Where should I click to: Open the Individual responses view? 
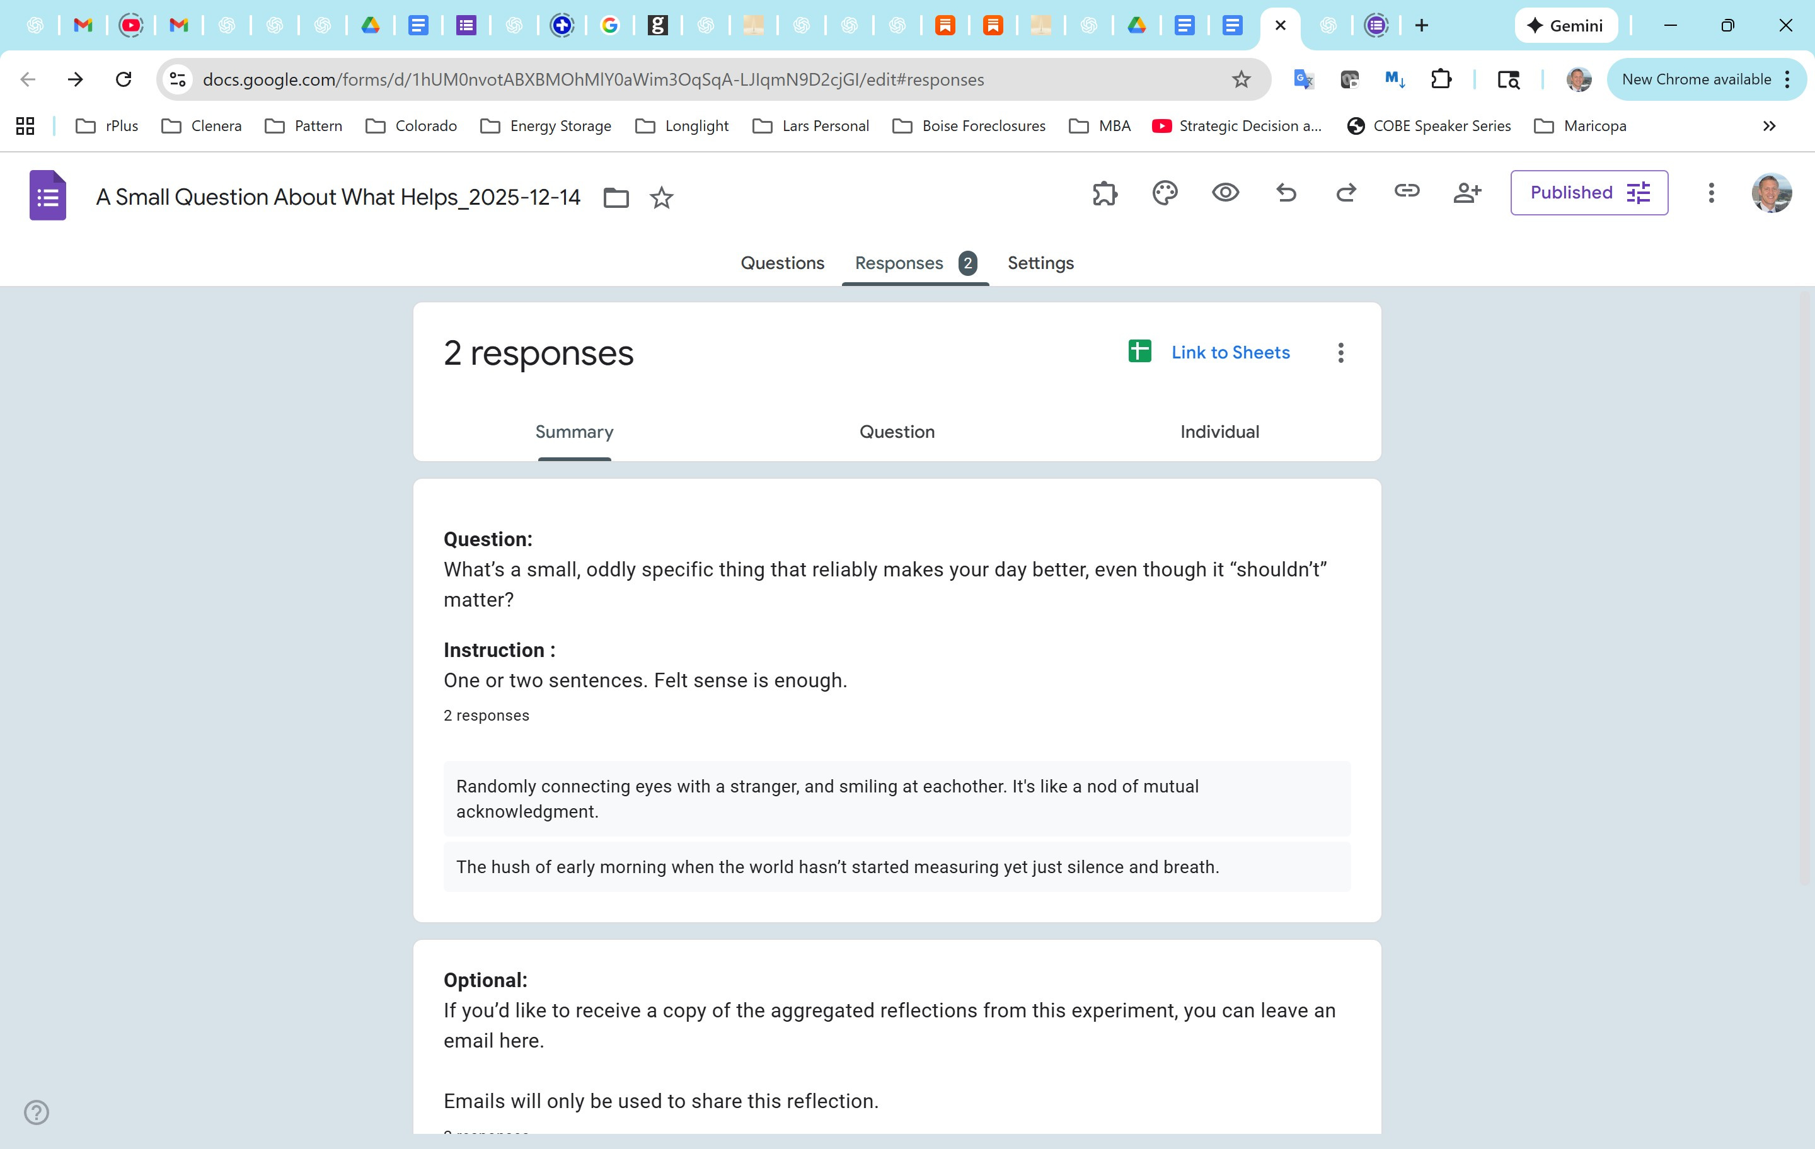click(x=1219, y=432)
